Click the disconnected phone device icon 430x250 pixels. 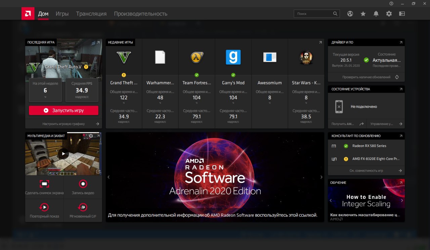(x=339, y=107)
